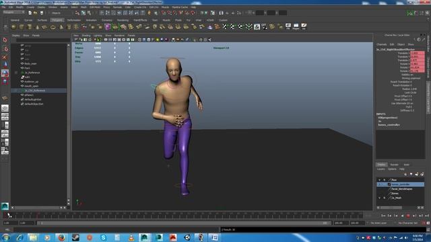Open the Layers menu in layer editor
This screenshot has height=242, width=431.
(381, 169)
